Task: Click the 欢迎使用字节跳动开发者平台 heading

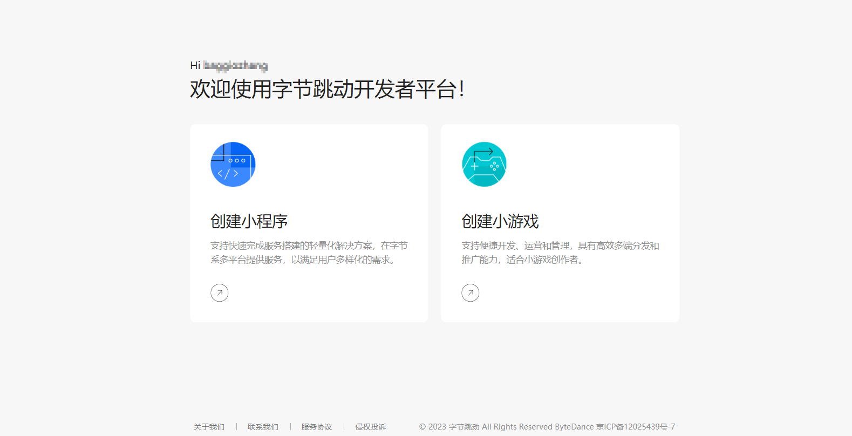Action: point(327,89)
